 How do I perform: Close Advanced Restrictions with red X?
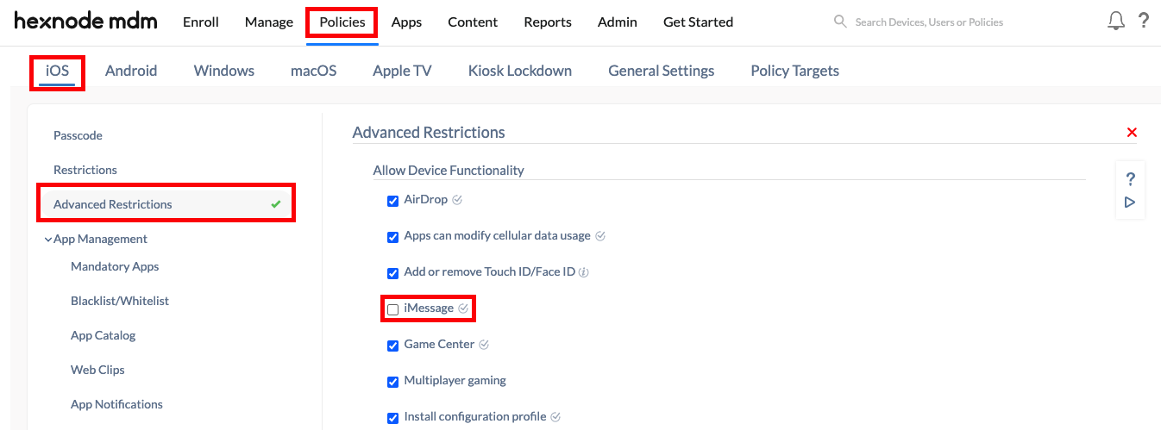pos(1132,133)
